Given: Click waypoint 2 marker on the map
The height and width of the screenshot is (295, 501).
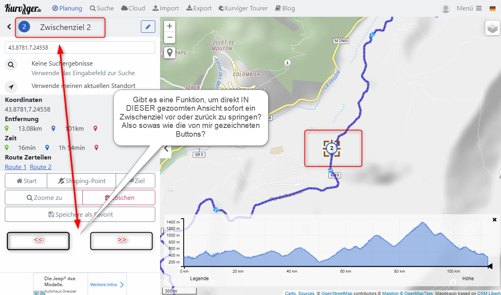Looking at the screenshot, I should pyautogui.click(x=331, y=148).
